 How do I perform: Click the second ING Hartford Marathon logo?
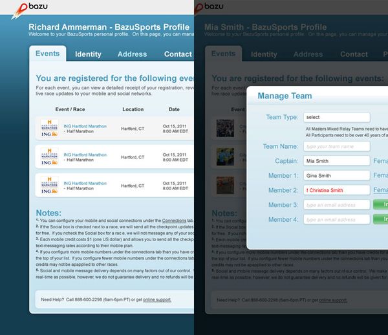[x=50, y=157]
